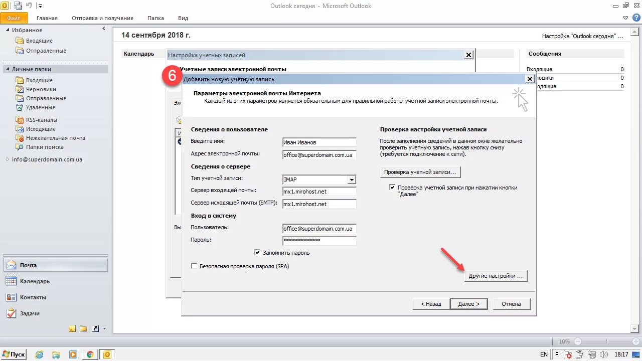Open the Тип учетной записи dropdown

(352, 179)
